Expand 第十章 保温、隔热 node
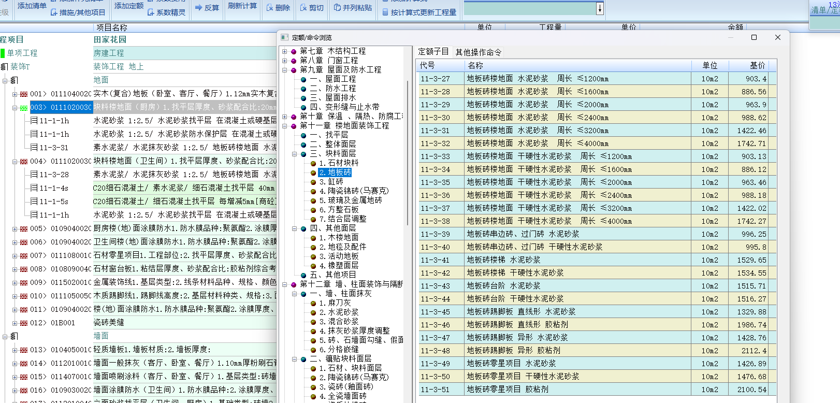The width and height of the screenshot is (840, 403). coord(284,117)
